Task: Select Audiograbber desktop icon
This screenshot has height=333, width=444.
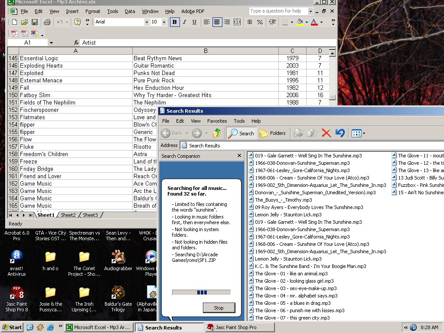Action: click(118, 261)
